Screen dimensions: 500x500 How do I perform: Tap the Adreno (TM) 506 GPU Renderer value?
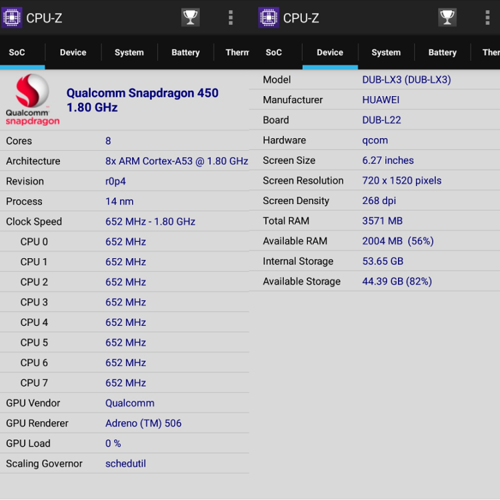pos(143,423)
